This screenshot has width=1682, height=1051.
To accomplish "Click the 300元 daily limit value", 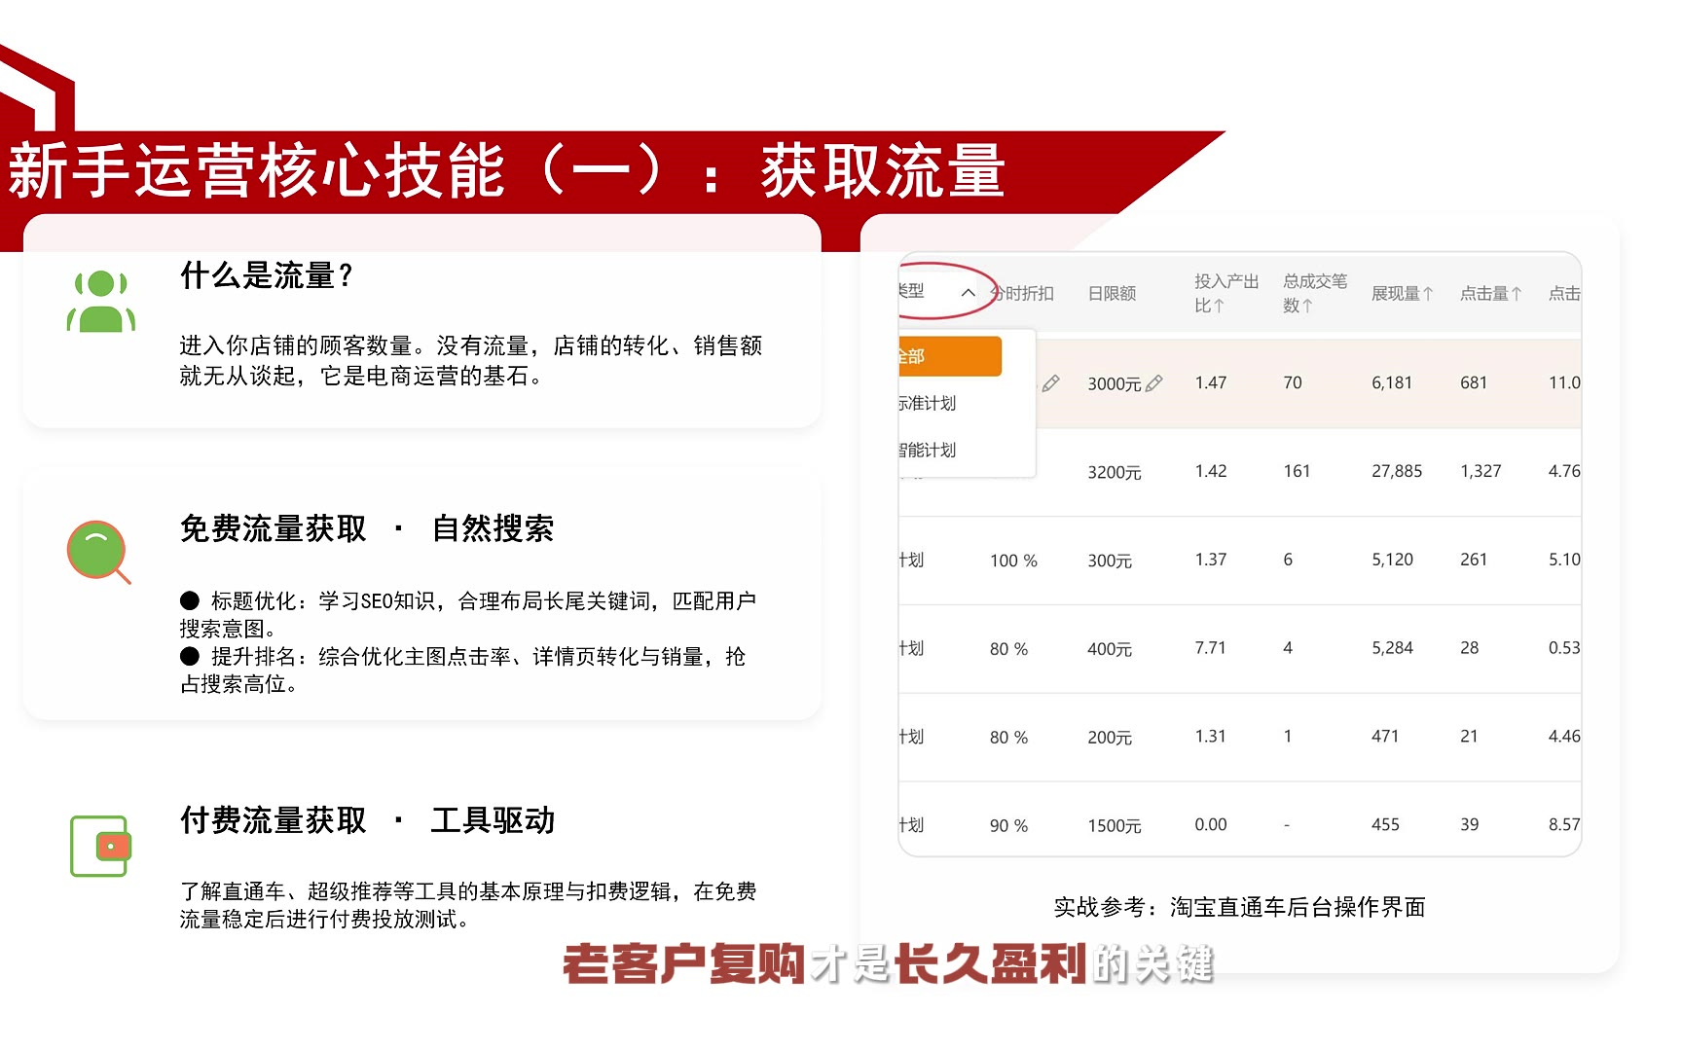I will pos(1110,561).
